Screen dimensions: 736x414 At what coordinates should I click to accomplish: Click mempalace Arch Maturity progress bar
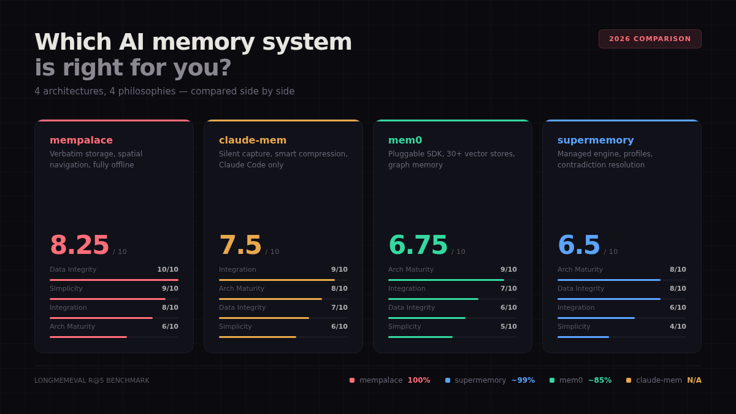coord(114,337)
